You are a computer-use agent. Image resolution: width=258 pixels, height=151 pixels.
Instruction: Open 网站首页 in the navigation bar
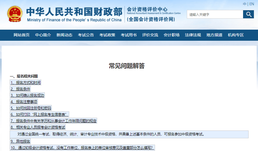tap(22, 35)
